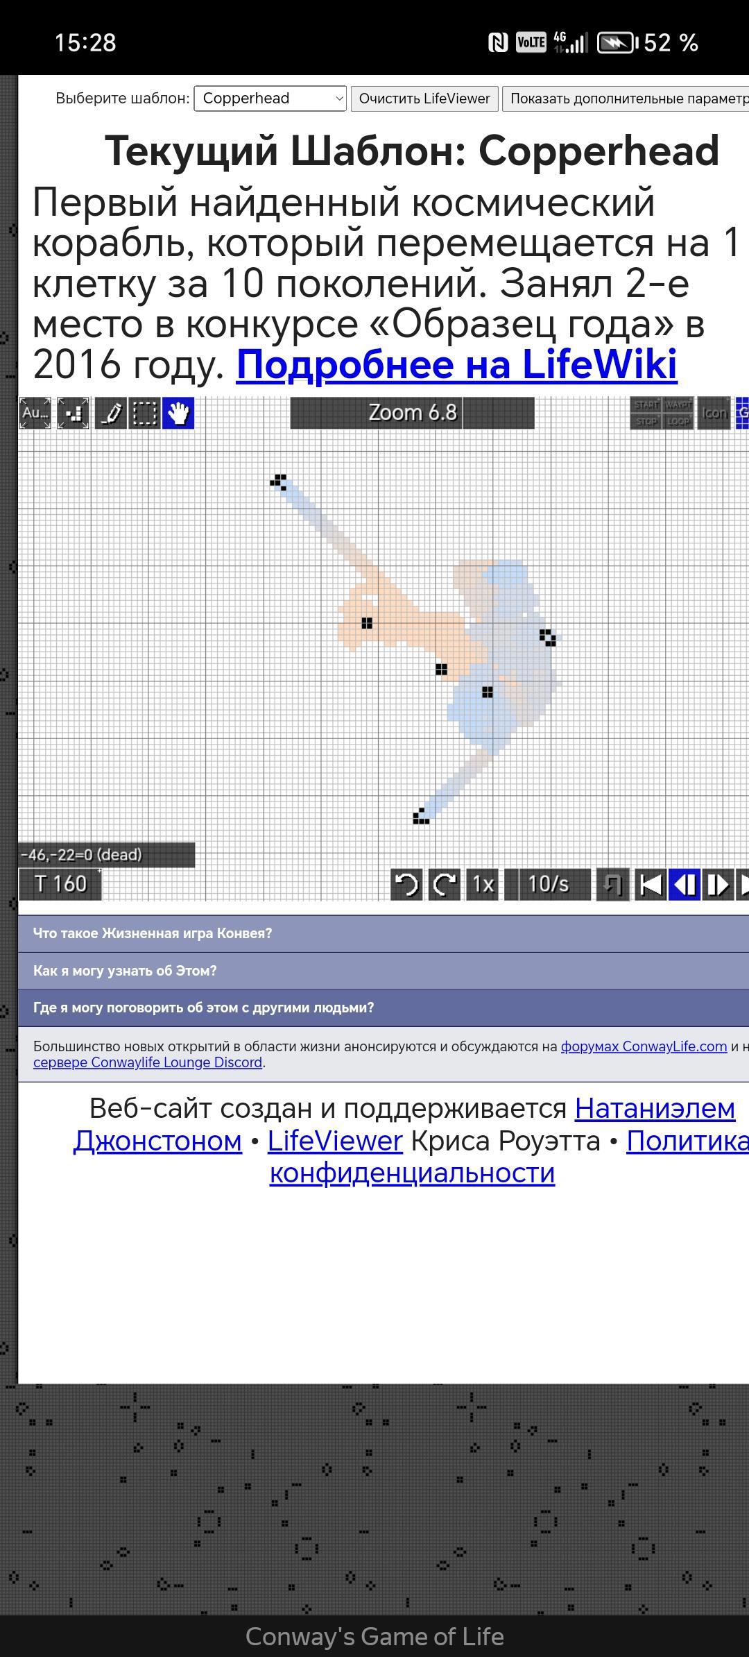Open the Натаниэлем Джонстоном link

point(655,1108)
